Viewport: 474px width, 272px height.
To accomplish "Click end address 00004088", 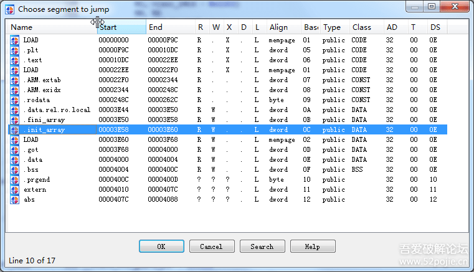I will point(163,200).
